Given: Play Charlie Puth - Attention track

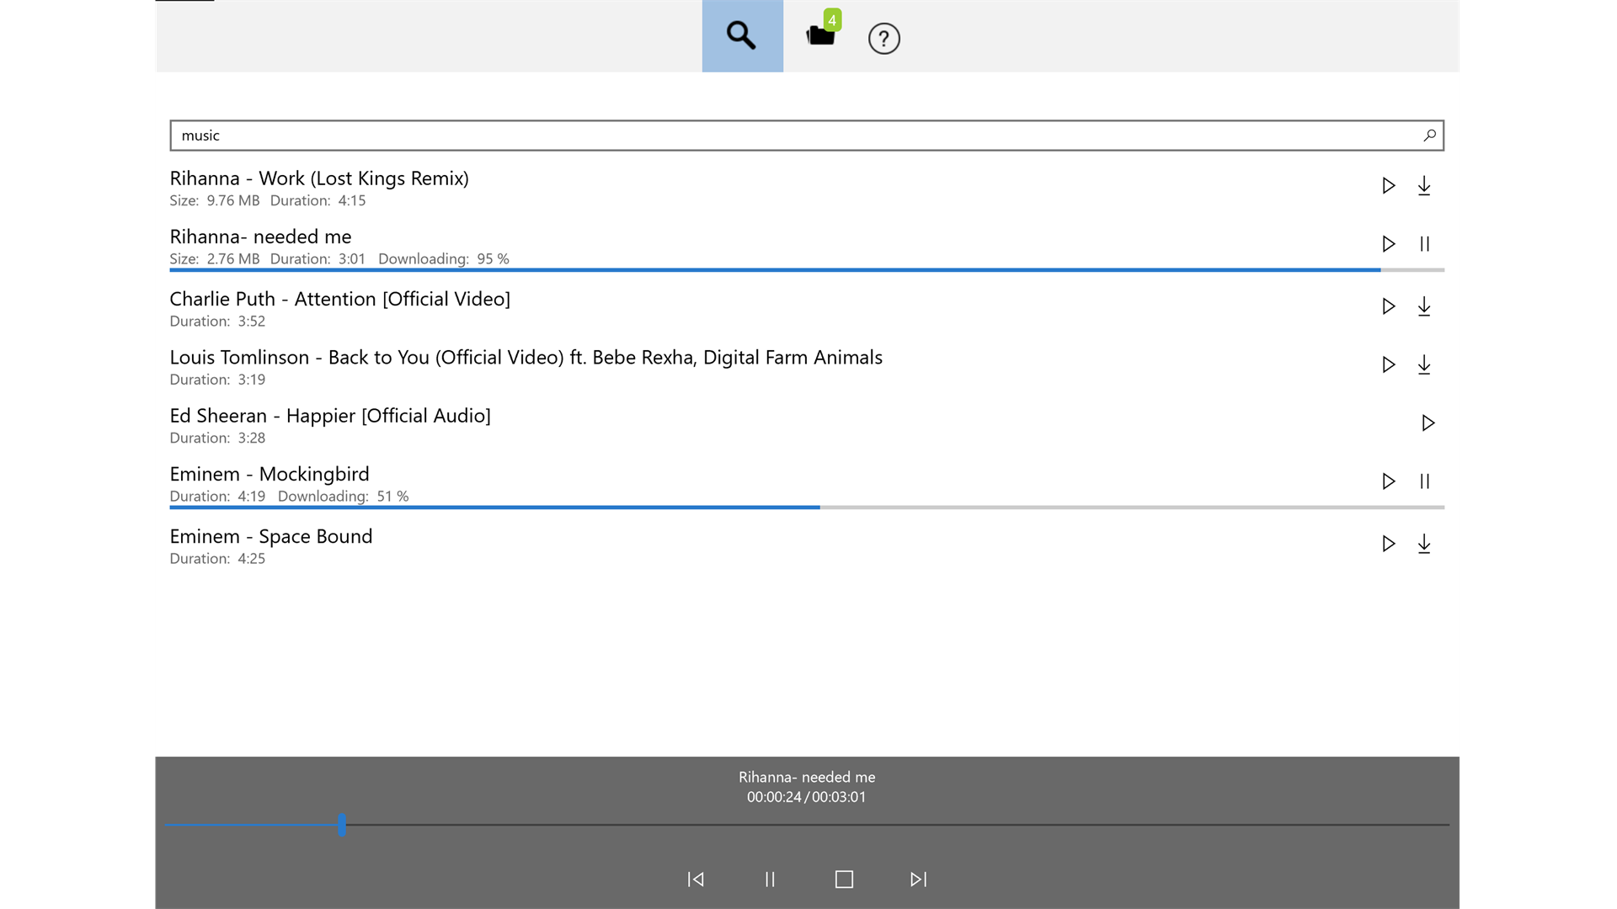Looking at the screenshot, I should [x=1388, y=306].
